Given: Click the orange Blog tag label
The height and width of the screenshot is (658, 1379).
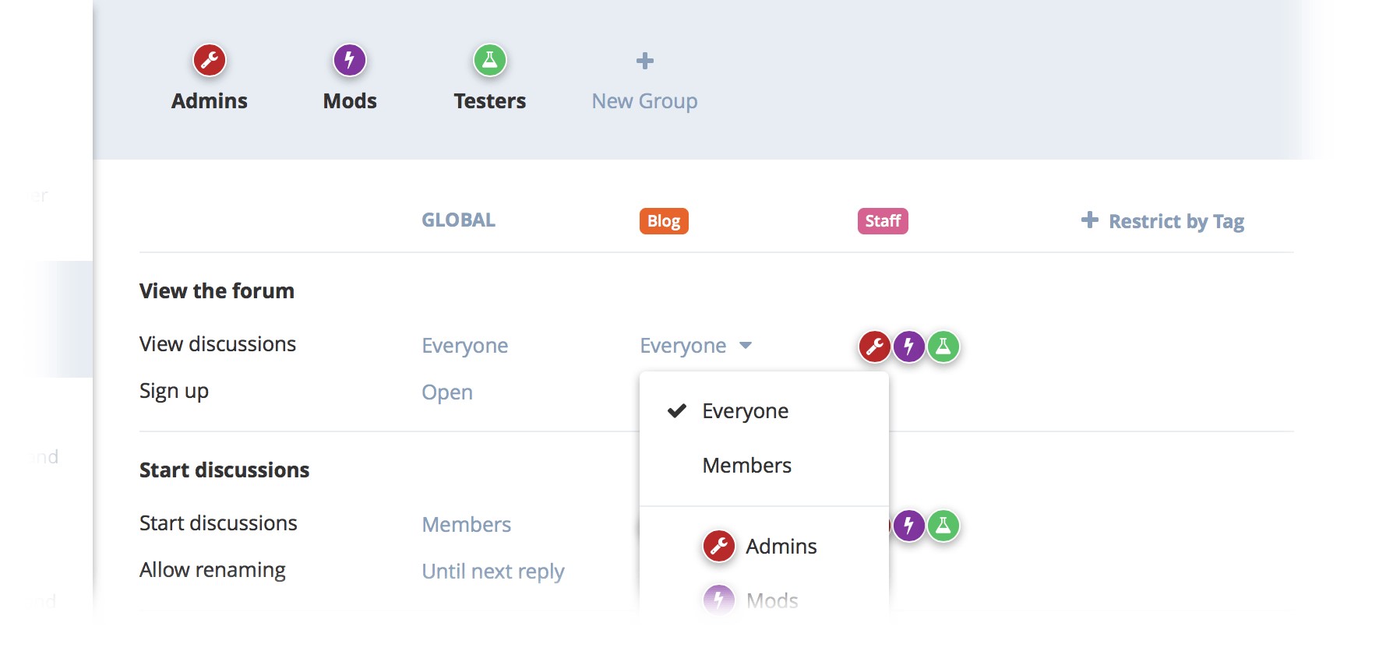Looking at the screenshot, I should [664, 221].
